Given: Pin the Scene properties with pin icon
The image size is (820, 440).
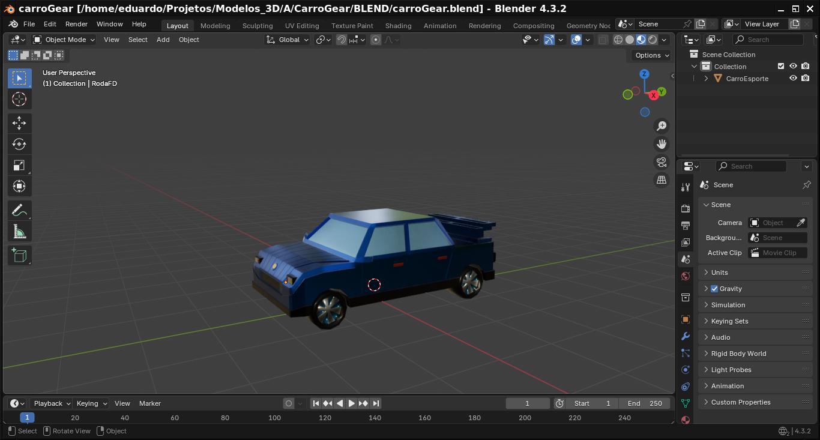Looking at the screenshot, I should pos(807,185).
